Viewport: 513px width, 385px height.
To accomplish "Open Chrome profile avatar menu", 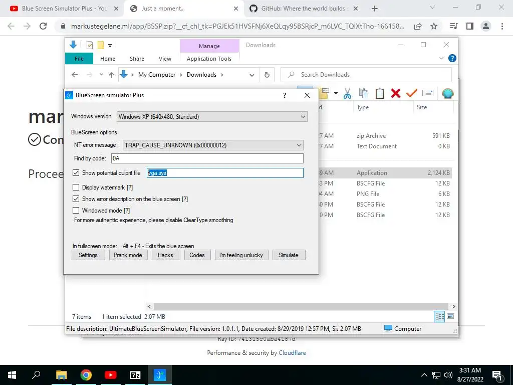I will 486,26.
